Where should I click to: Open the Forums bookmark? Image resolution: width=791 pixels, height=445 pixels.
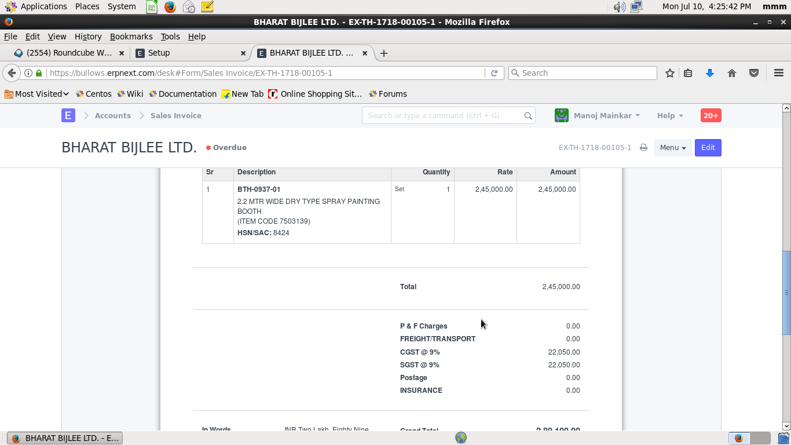point(388,94)
